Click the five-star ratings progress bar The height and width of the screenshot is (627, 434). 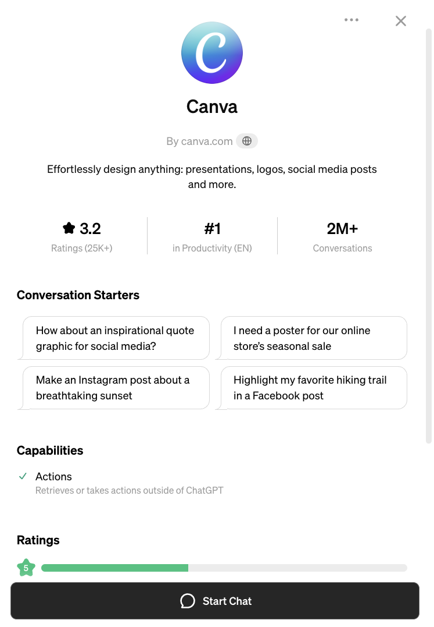(x=224, y=568)
